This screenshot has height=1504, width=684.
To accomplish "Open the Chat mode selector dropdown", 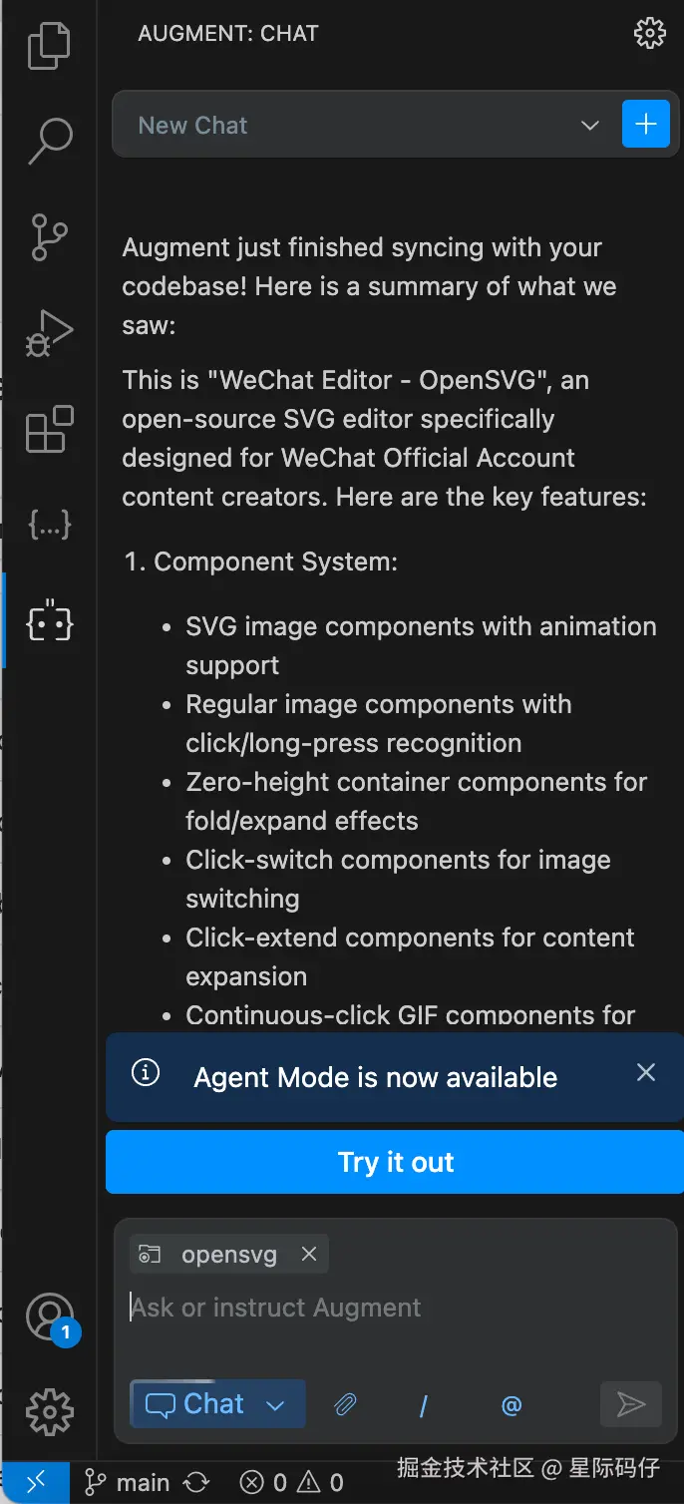I will (217, 1404).
